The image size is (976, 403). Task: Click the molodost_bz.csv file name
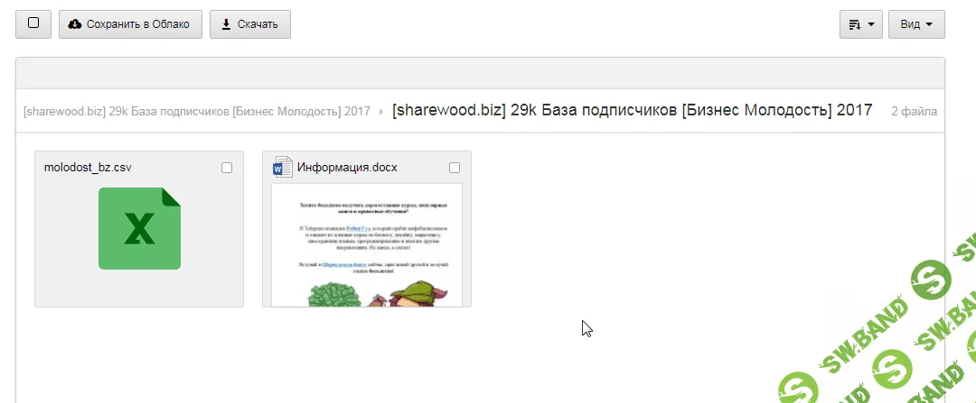[89, 168]
